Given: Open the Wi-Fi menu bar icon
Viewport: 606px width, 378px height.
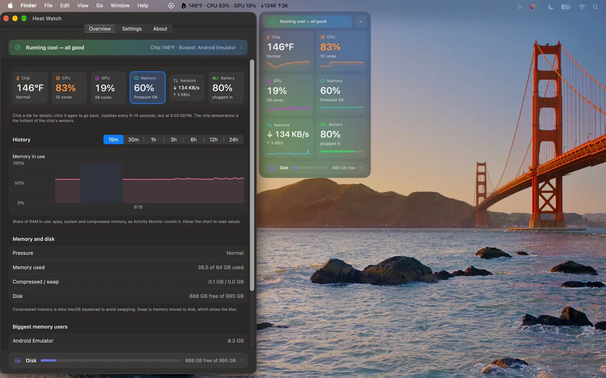Looking at the screenshot, I should click(582, 7).
